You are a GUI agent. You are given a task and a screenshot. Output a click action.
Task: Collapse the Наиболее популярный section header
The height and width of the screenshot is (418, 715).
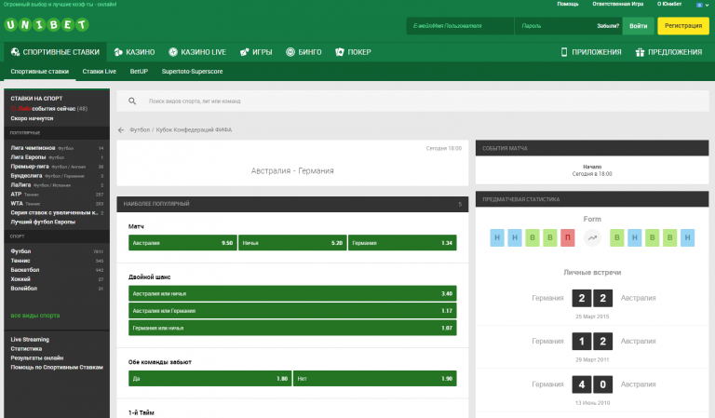tap(292, 204)
